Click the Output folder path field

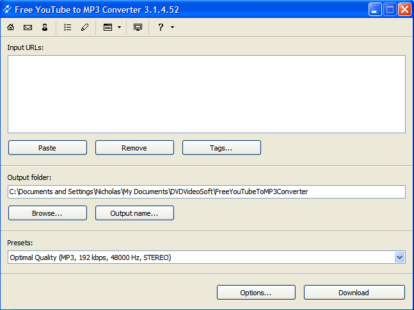coord(207,192)
